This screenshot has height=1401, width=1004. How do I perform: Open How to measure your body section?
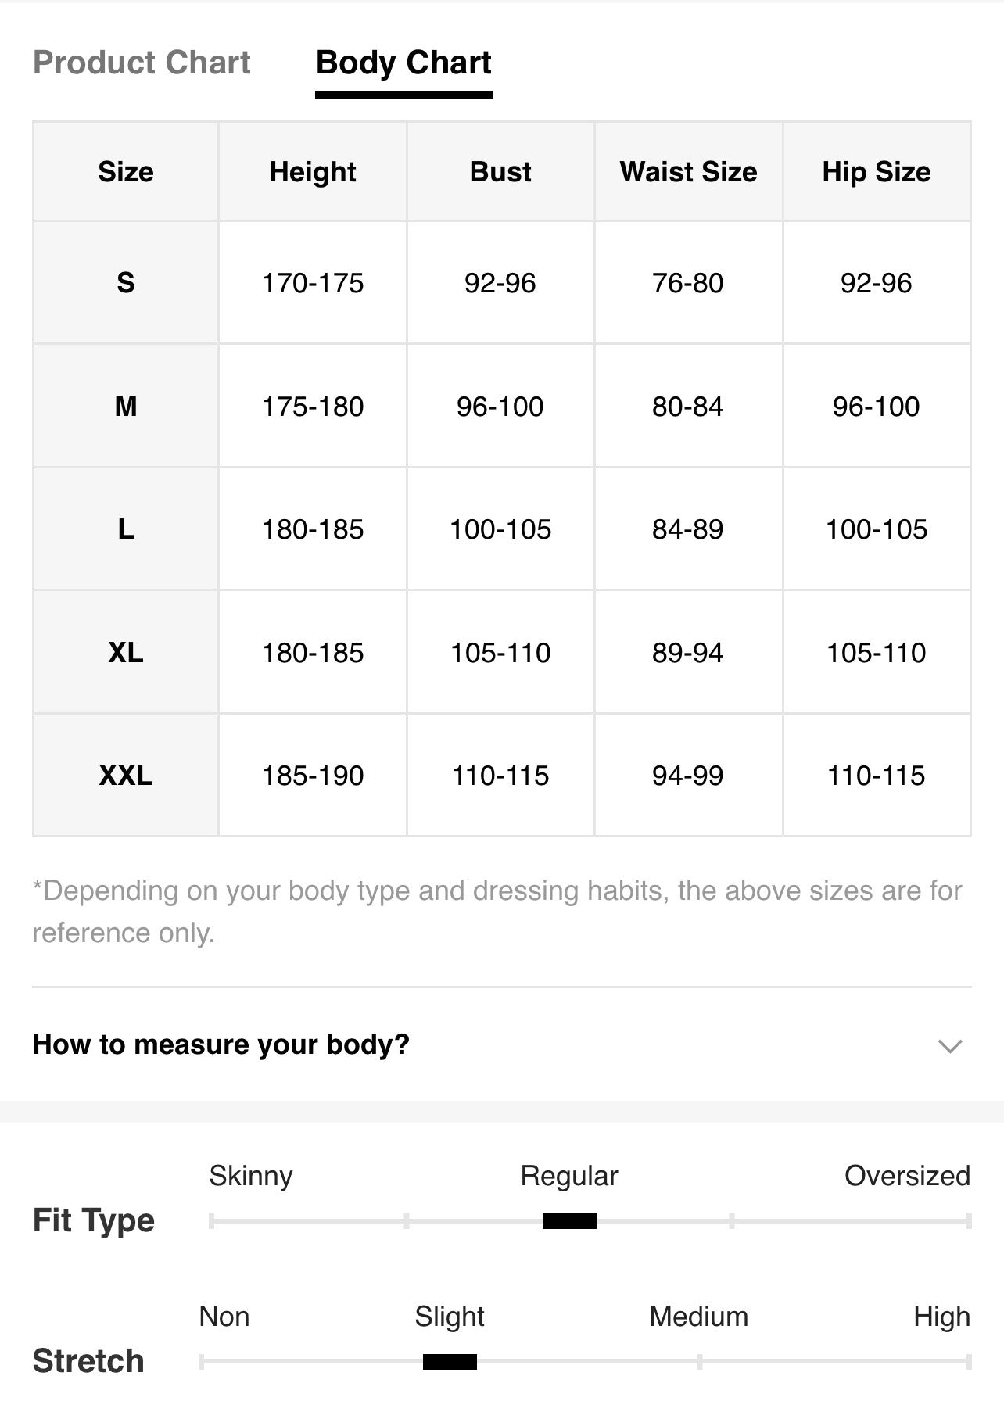[x=501, y=1045]
